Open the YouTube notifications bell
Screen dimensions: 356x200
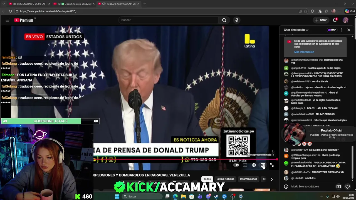335,20
